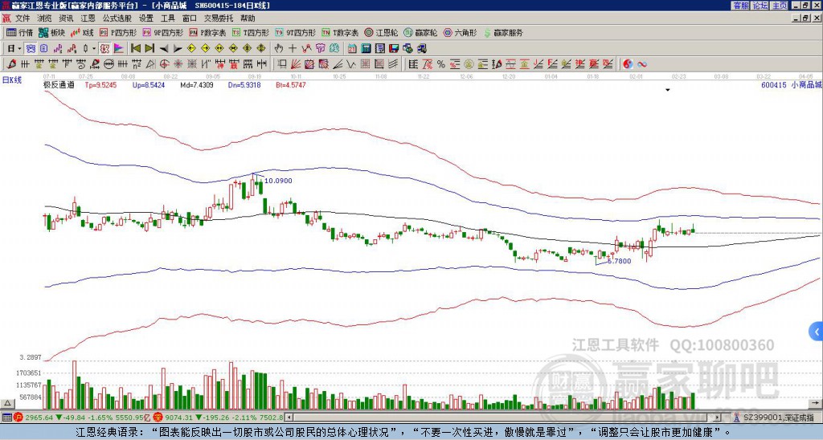Select the hand pan tool
Image resolution: width=823 pixels, height=440 pixels.
279,49
